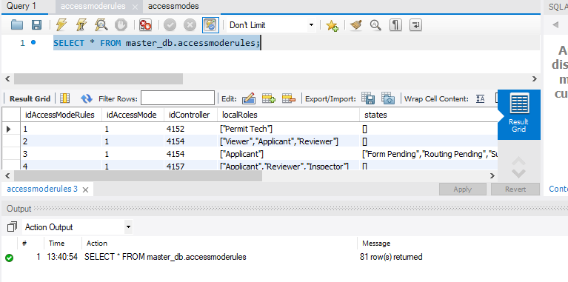Click the SQL statement on line 1

coord(156,43)
